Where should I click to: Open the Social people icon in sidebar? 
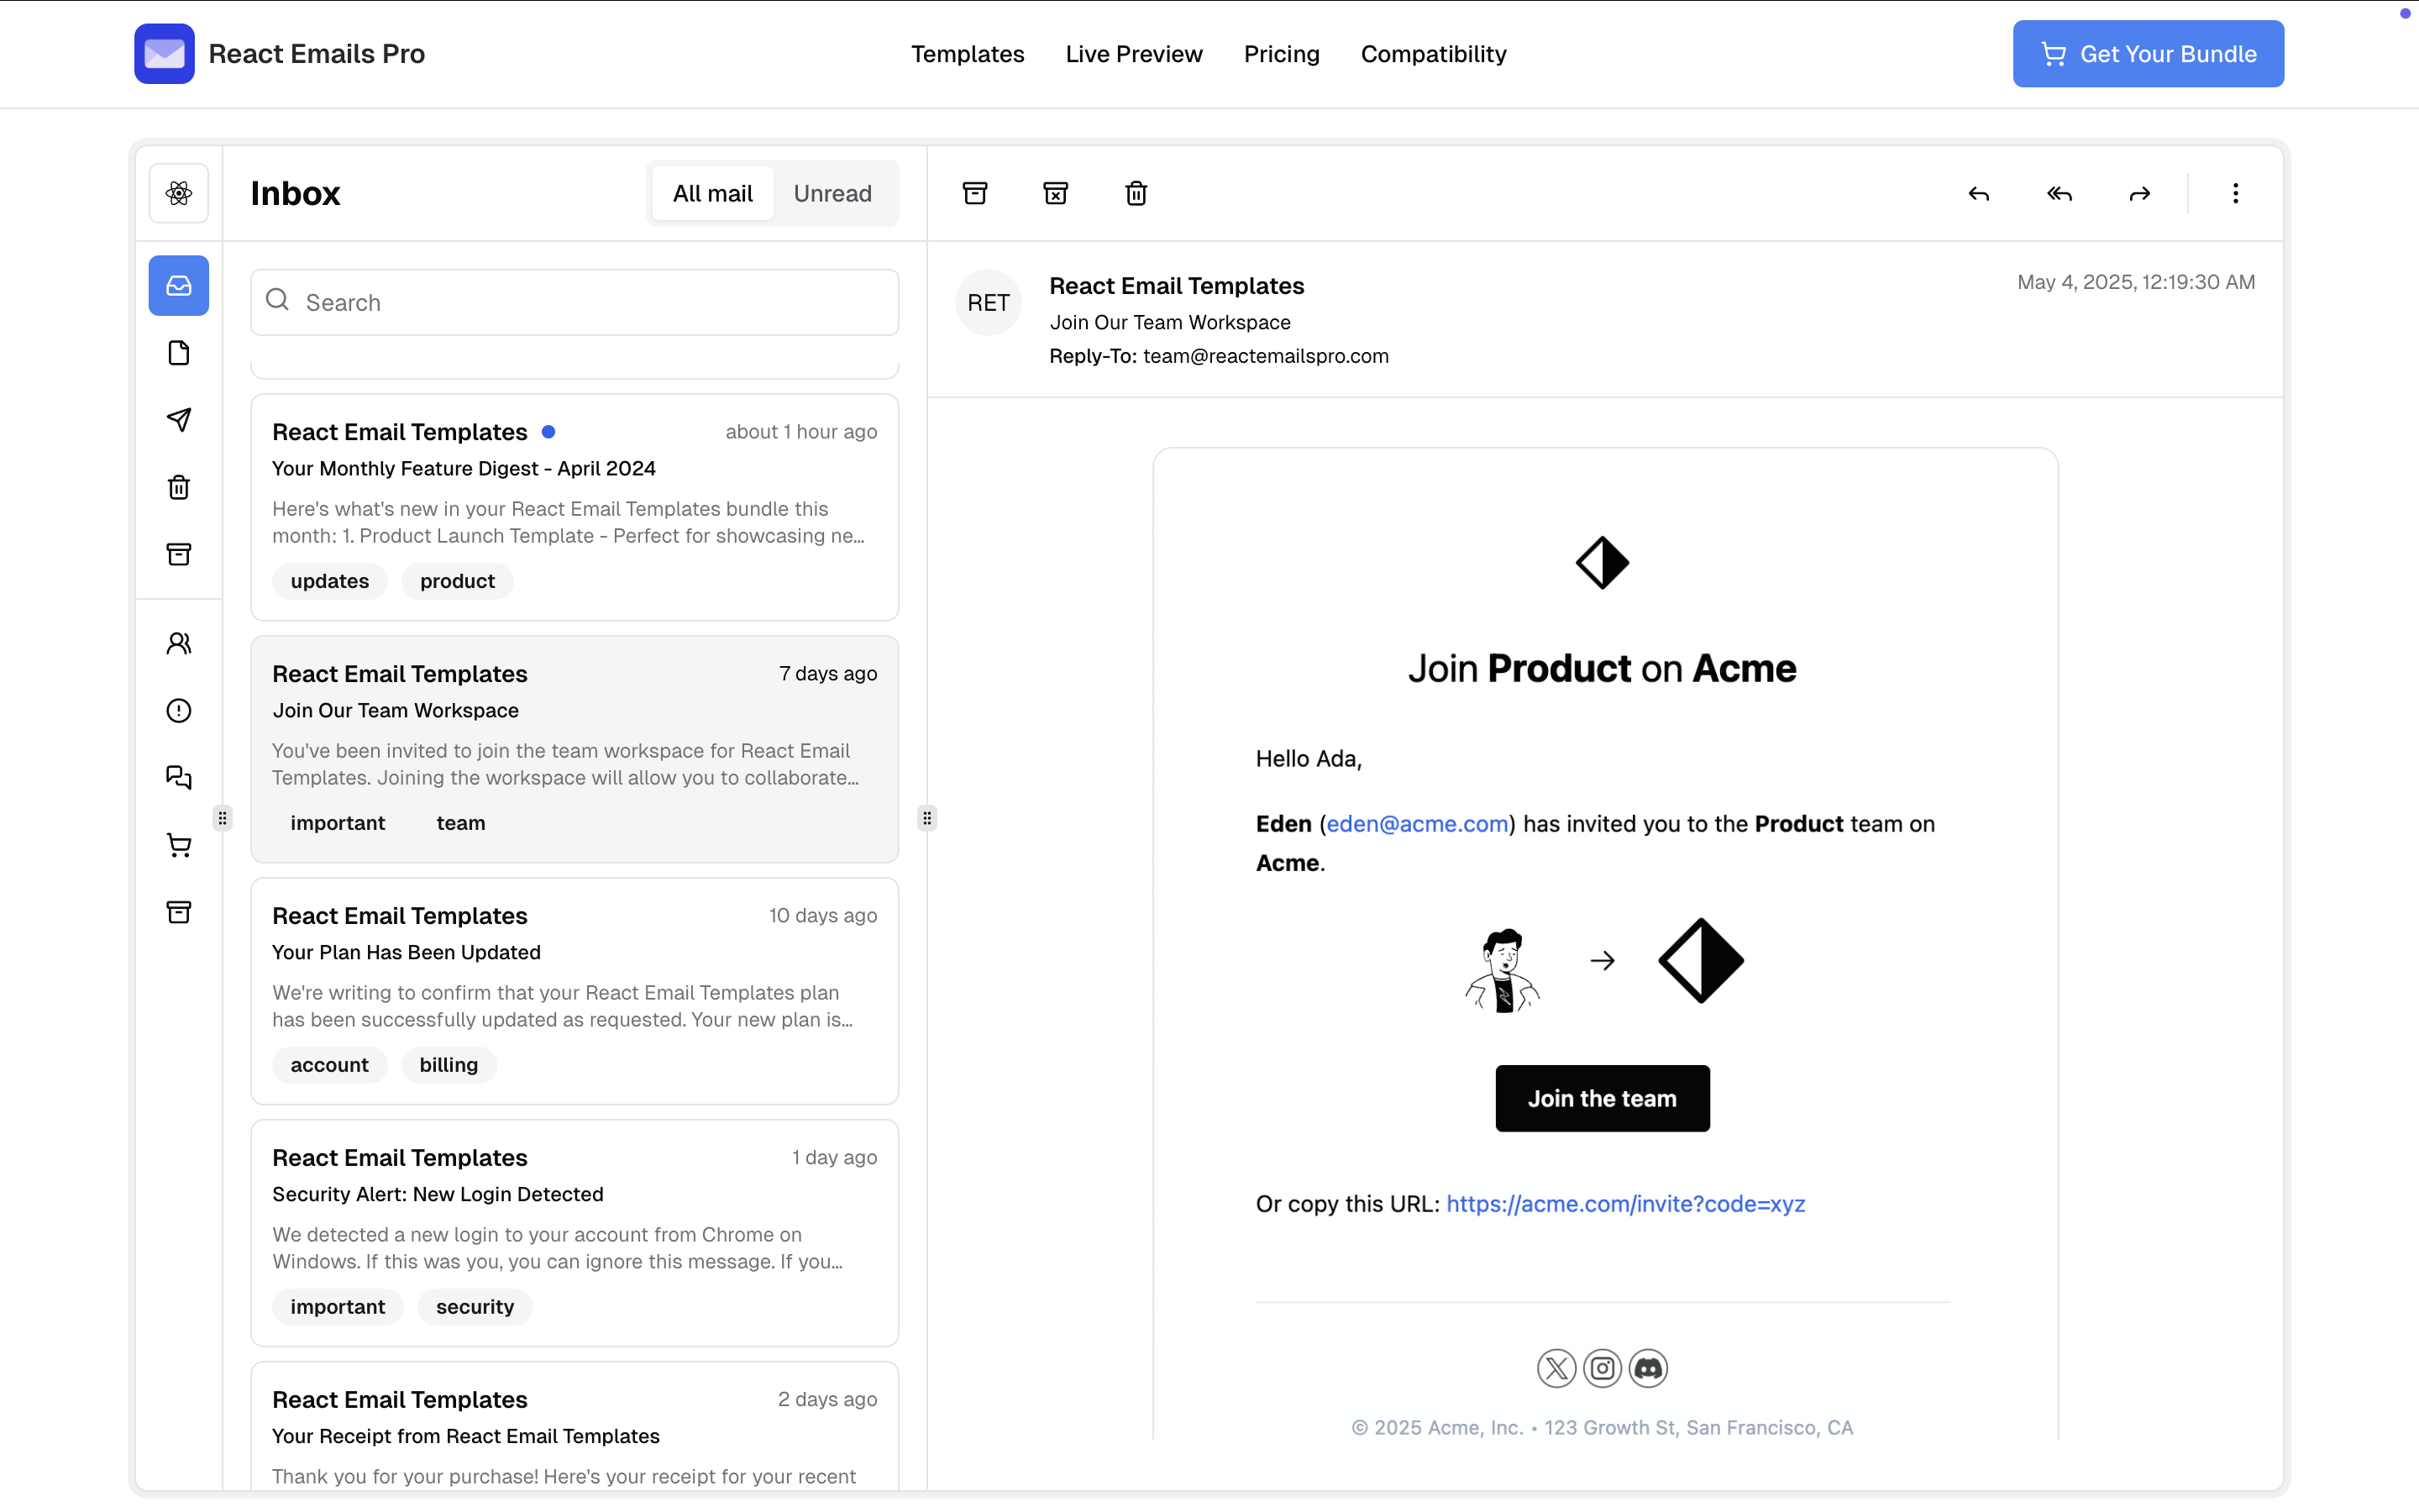[179, 643]
